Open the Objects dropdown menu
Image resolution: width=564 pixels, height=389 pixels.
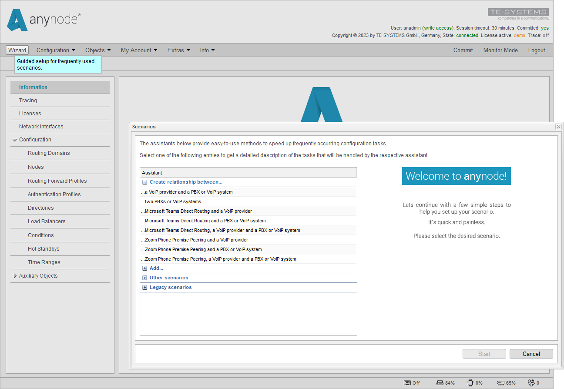click(x=98, y=50)
